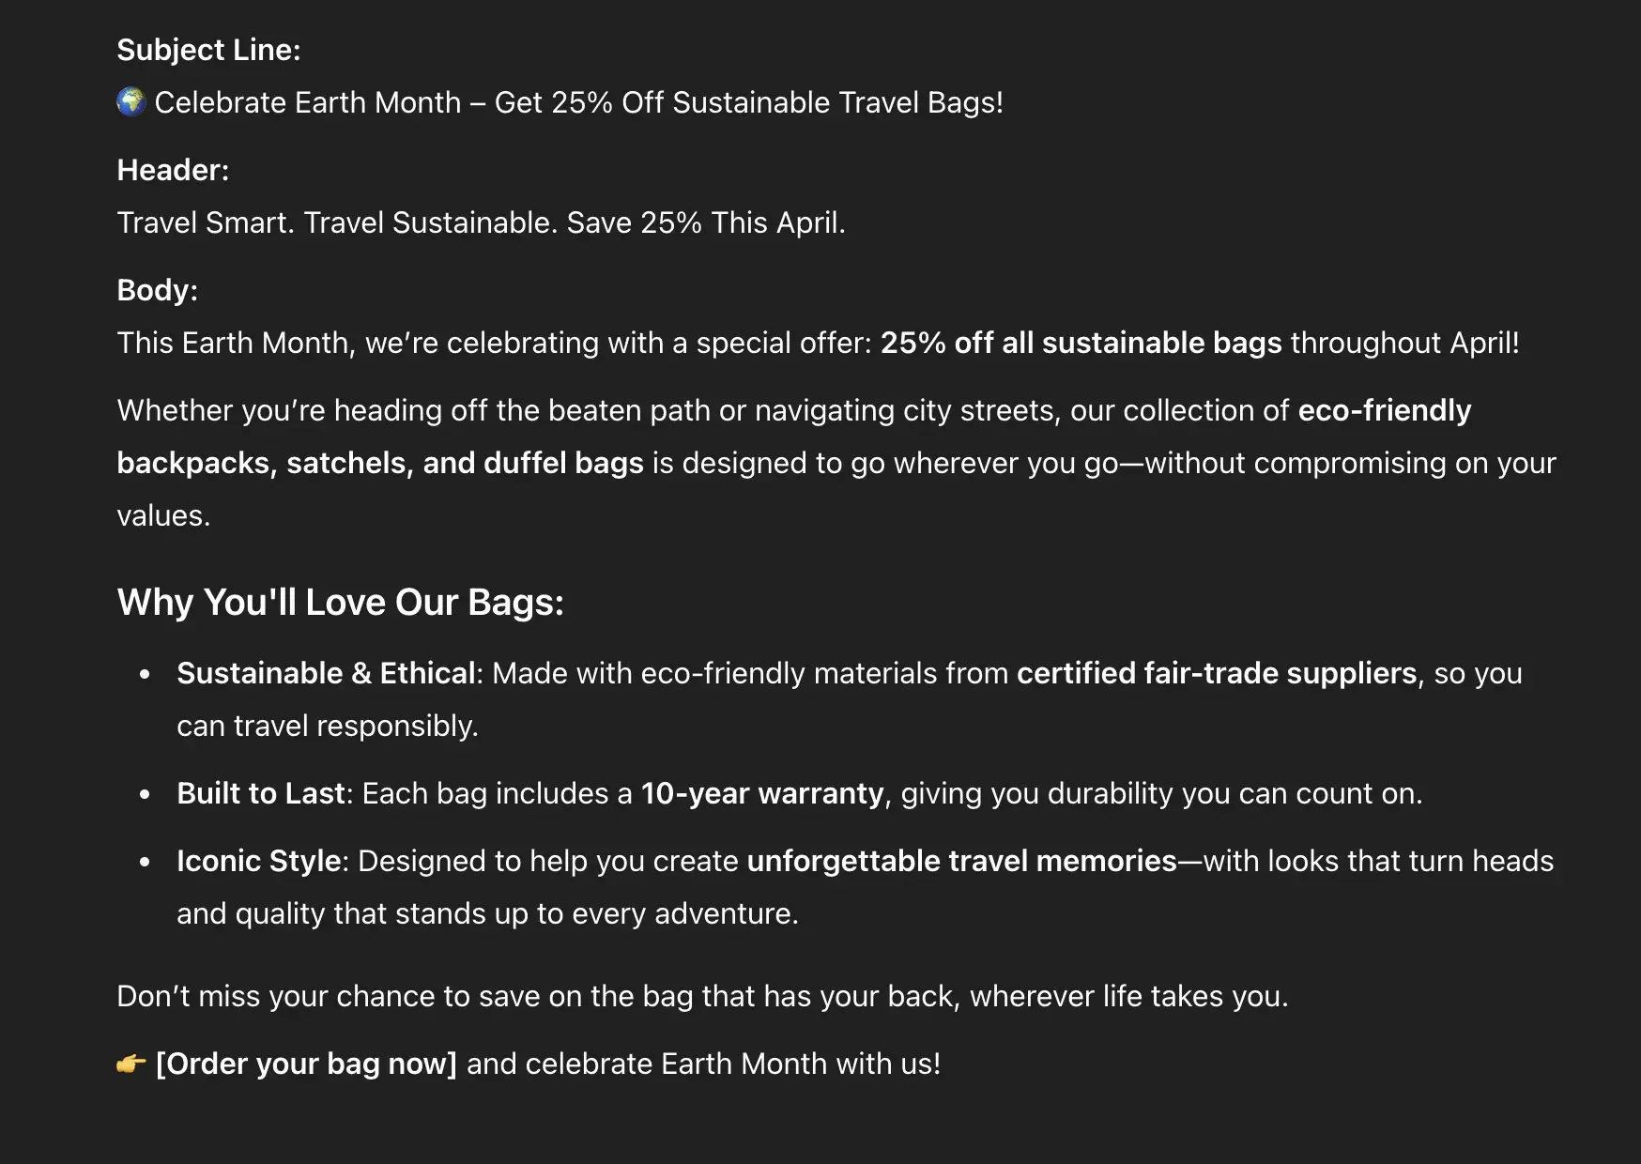1641x1164 pixels.
Task: Click the Earth globe emoji icon
Action: click(131, 101)
